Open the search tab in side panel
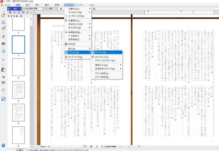This screenshot has height=151, width=219. (x=15, y=12)
